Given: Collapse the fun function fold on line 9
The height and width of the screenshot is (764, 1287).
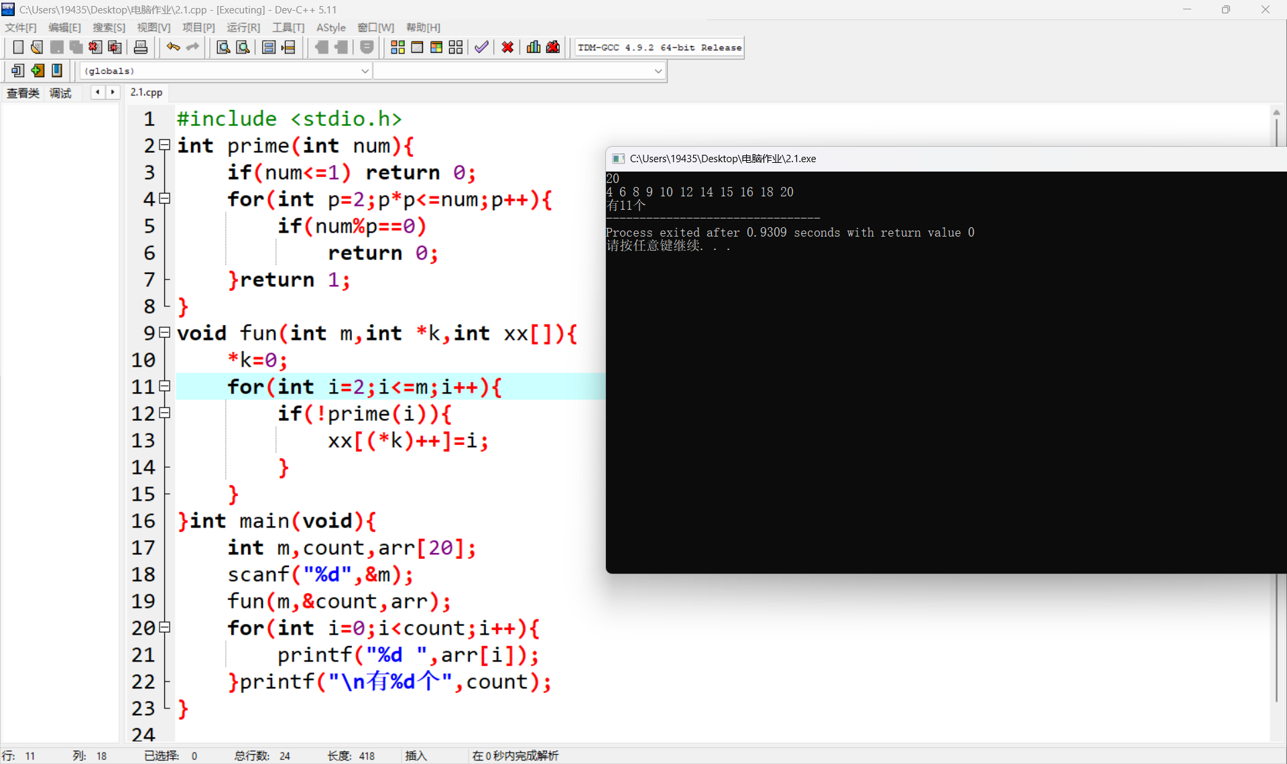Looking at the screenshot, I should click(x=165, y=332).
